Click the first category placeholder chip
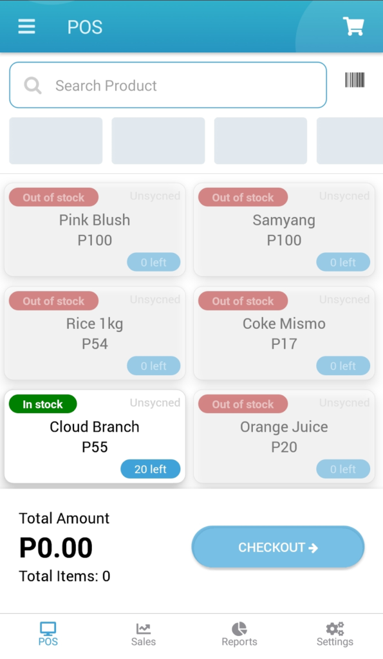The height and width of the screenshot is (659, 383). (55, 140)
